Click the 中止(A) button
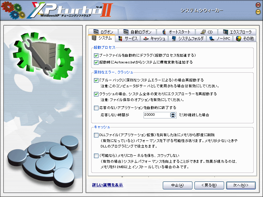The width and height of the screenshot is (263, 197). [x=178, y=185]
